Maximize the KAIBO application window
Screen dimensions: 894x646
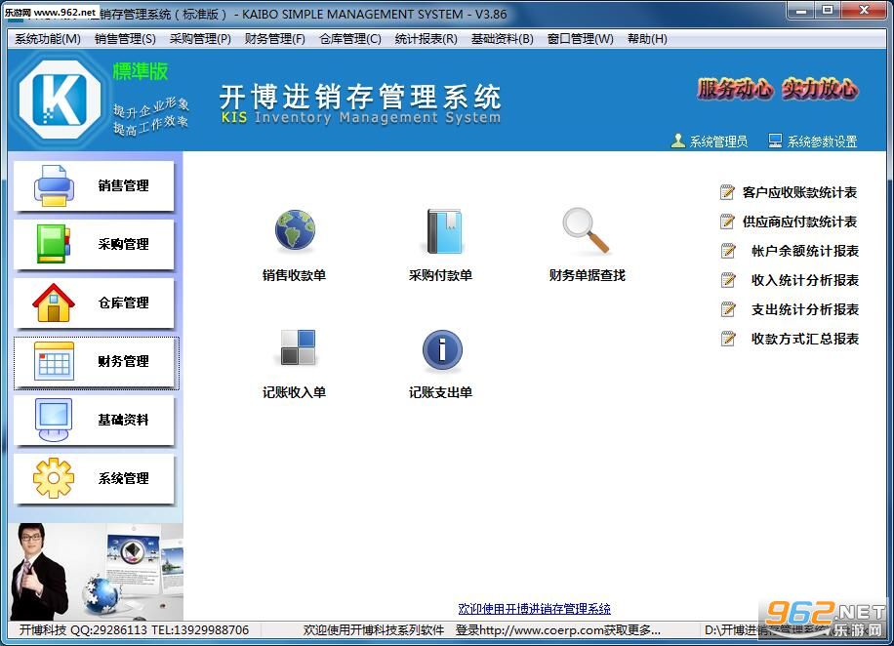828,11
